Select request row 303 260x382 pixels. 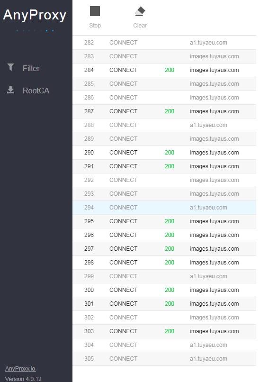coord(164,331)
